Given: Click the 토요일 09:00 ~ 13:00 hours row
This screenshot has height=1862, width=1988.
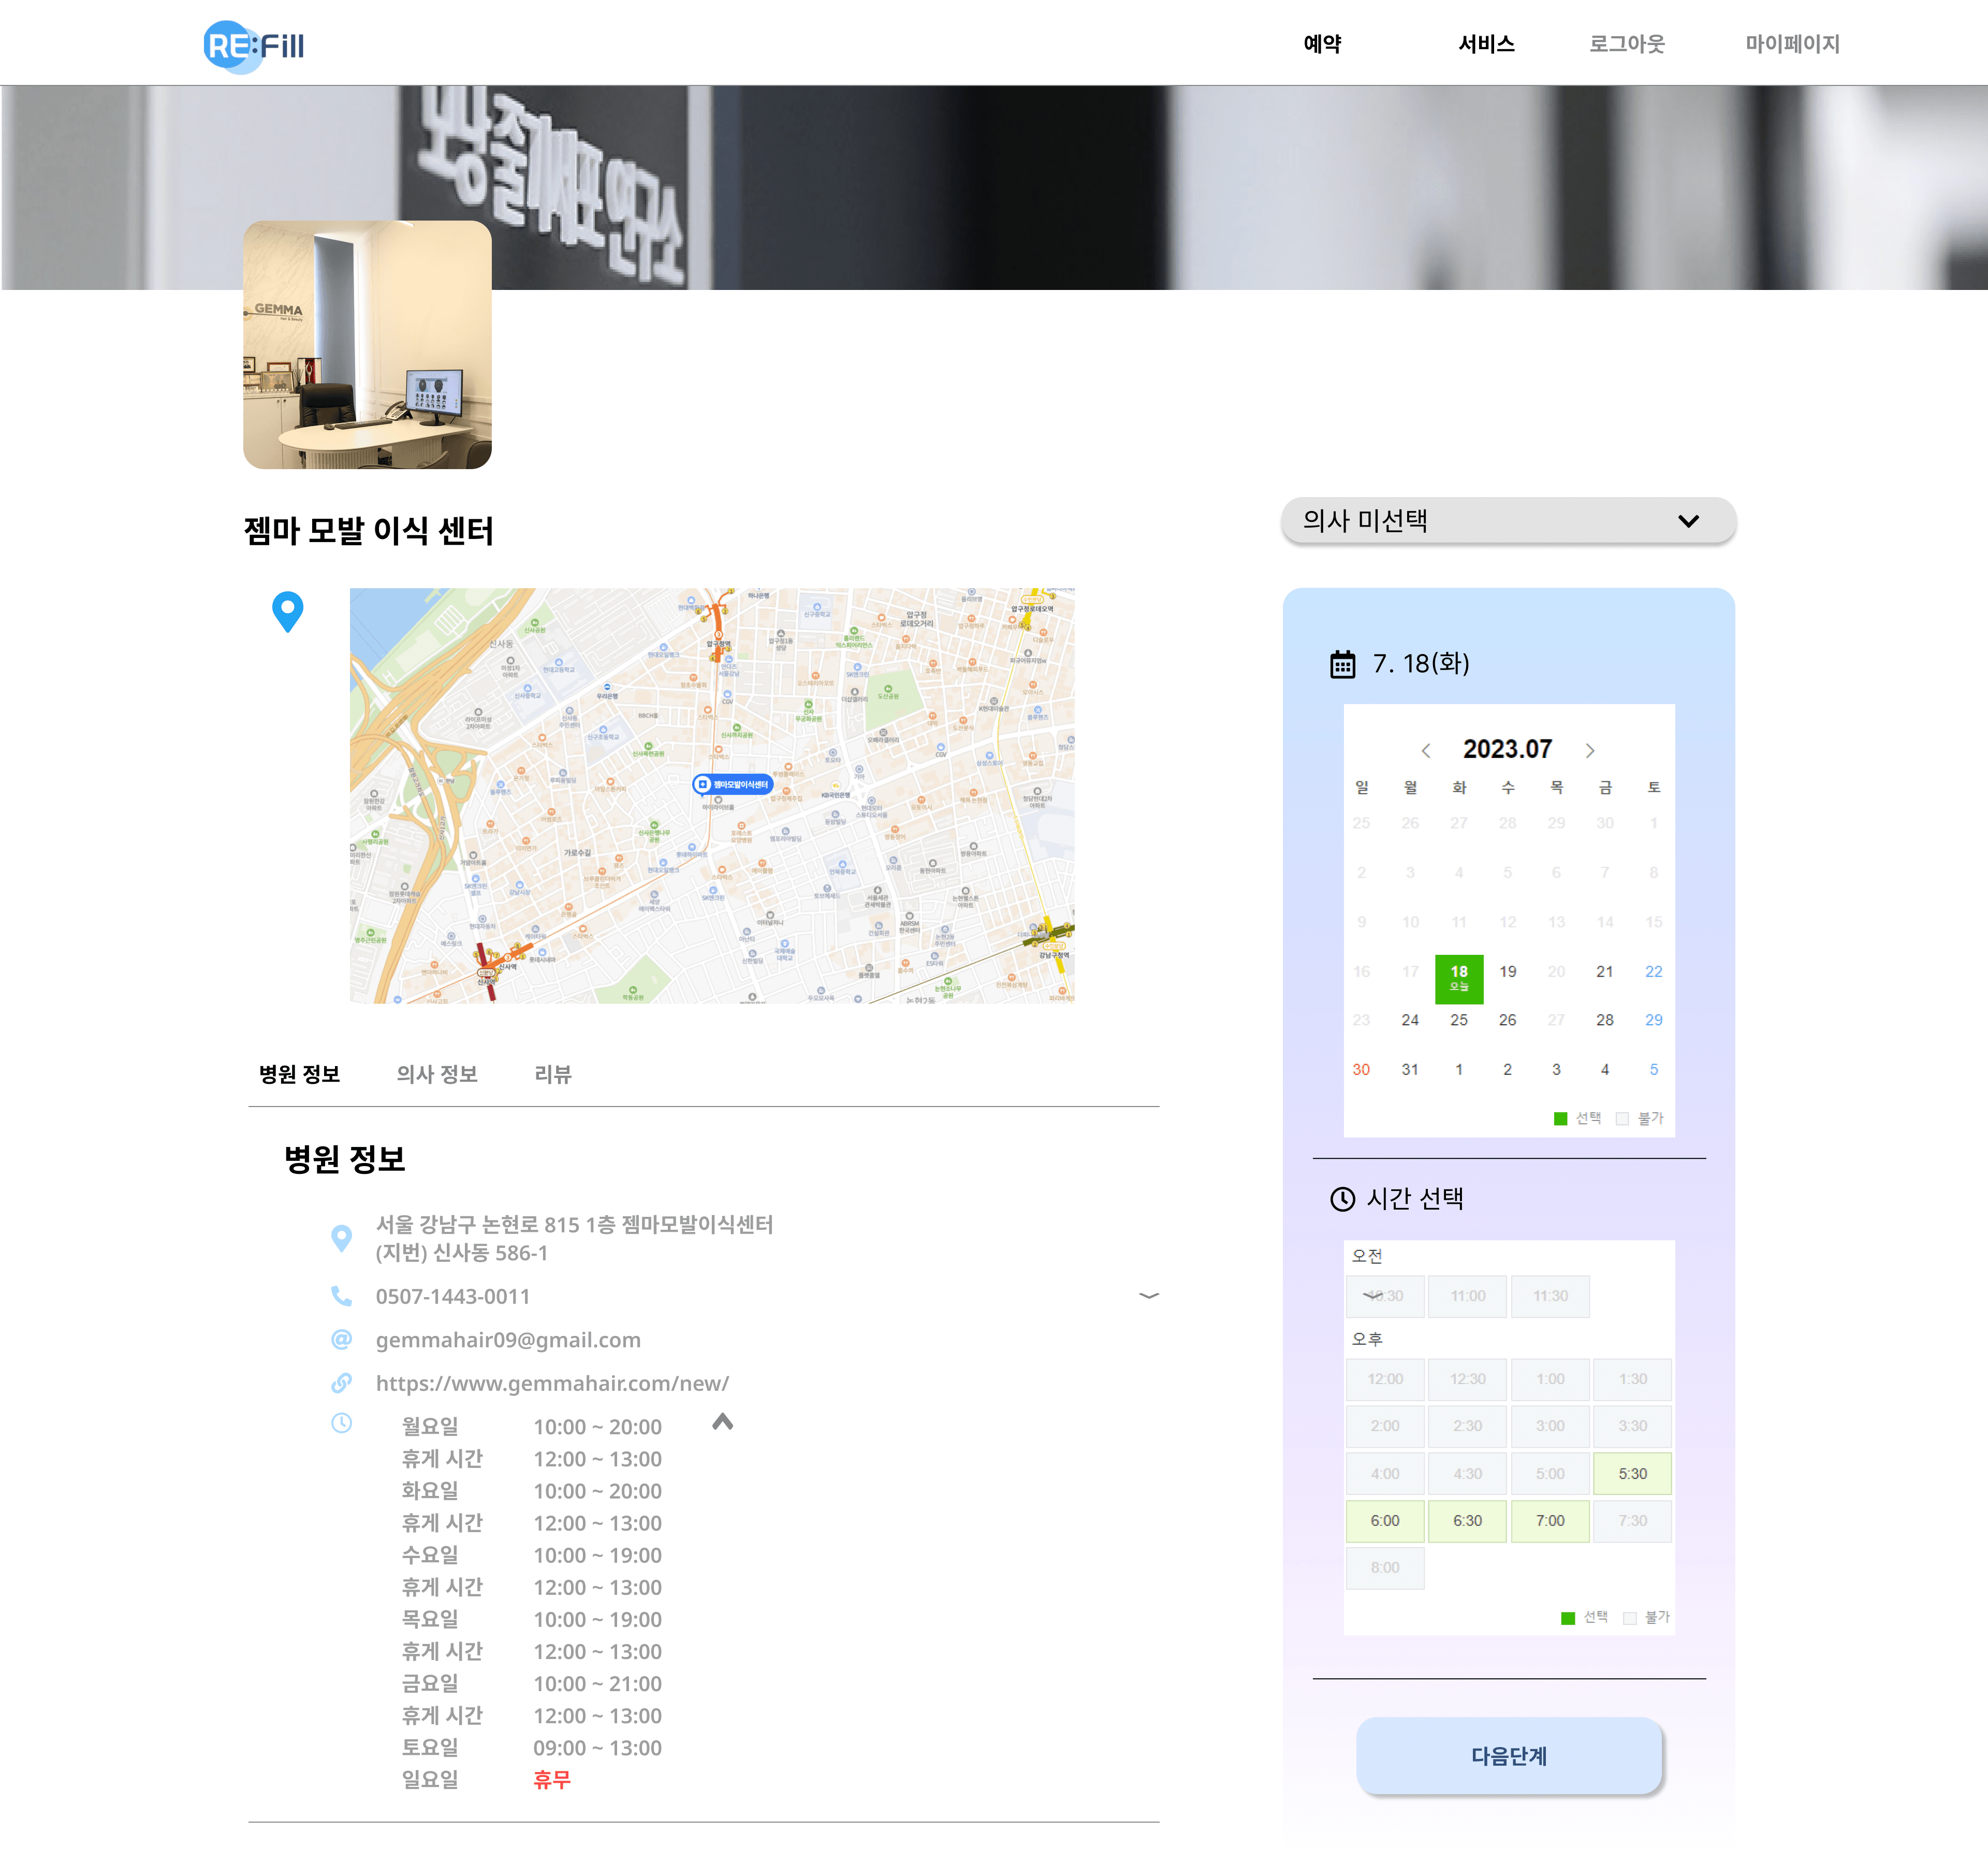Looking at the screenshot, I should pos(531,1747).
